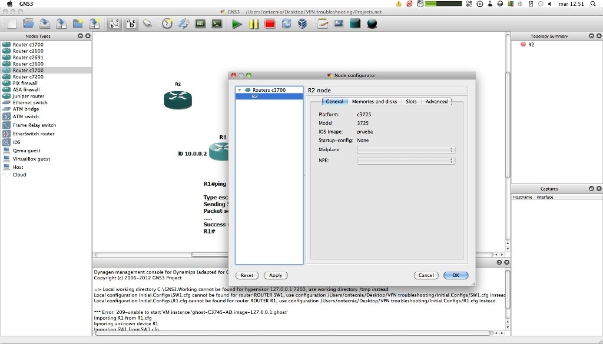Switch to the General tab

point(334,102)
